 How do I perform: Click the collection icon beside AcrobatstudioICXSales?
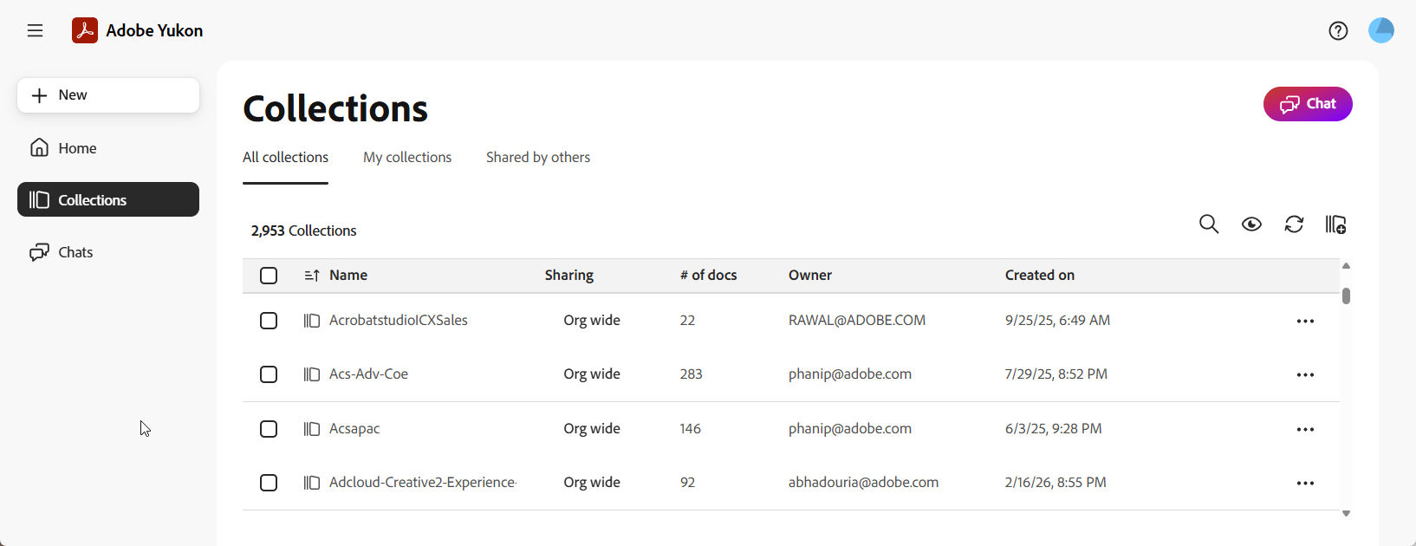click(312, 321)
